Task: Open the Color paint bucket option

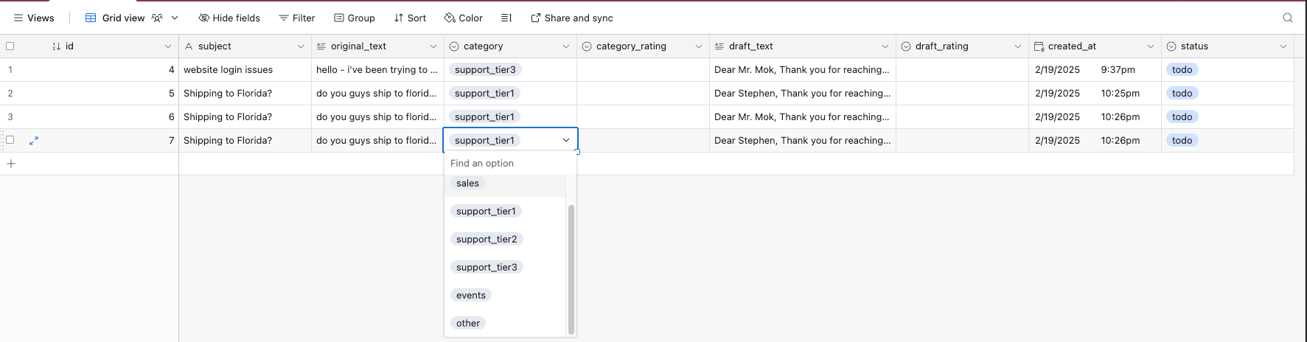Action: [450, 18]
